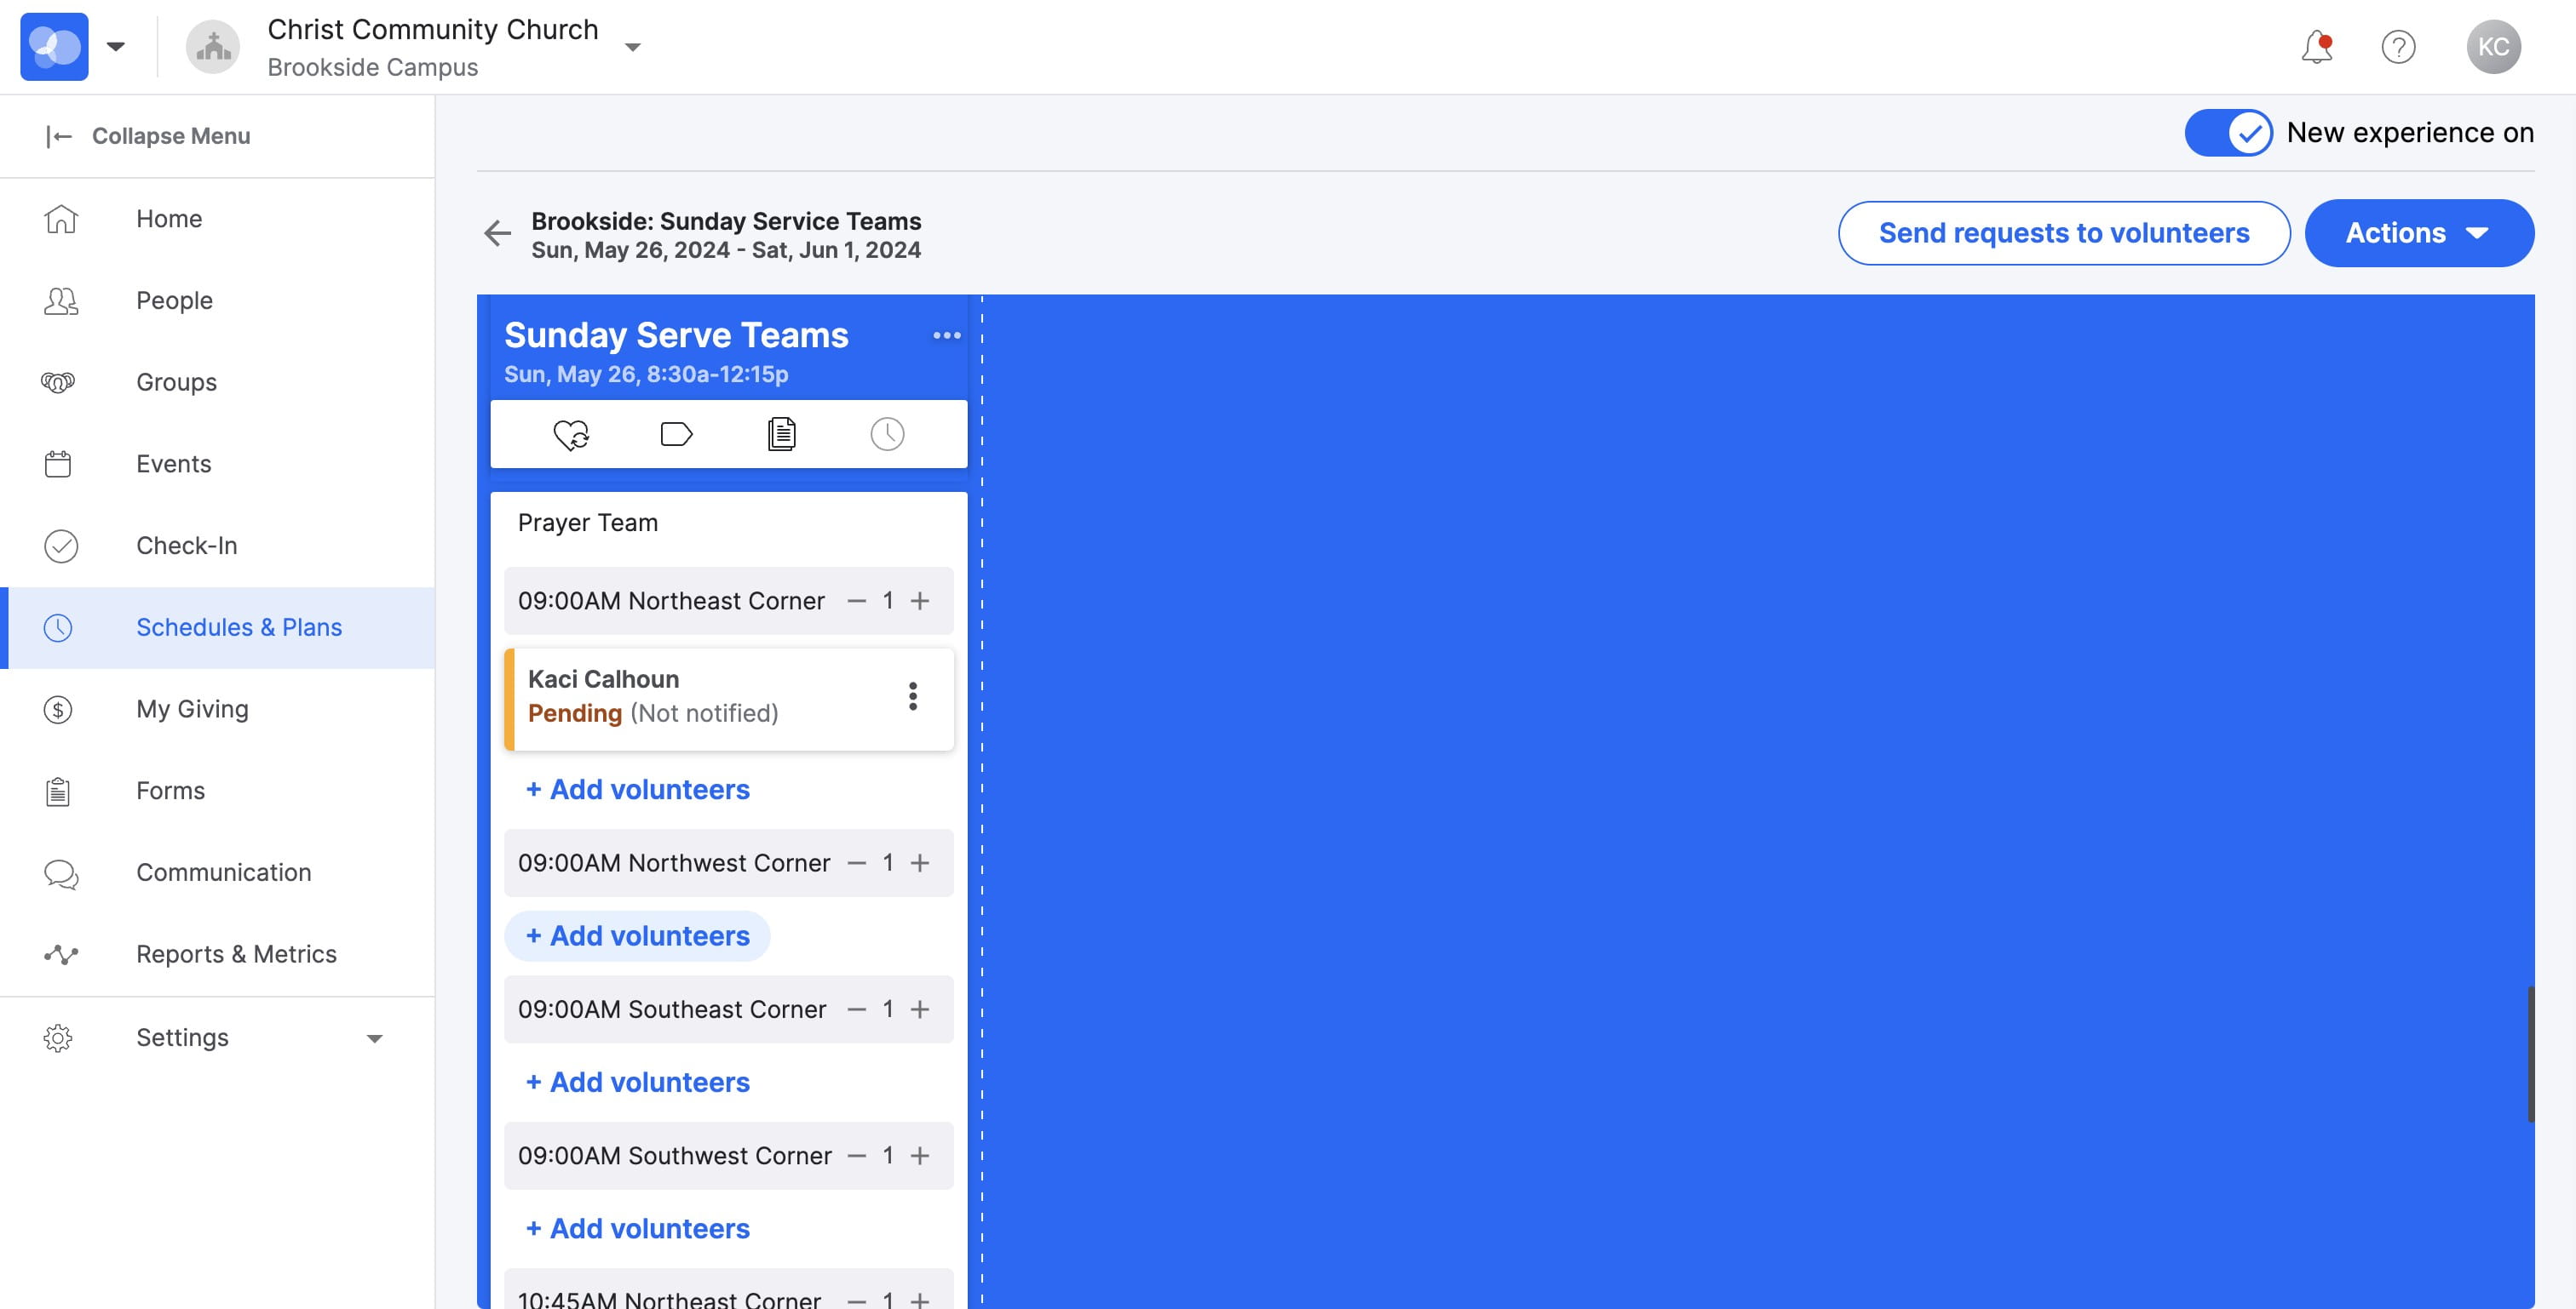Open the document notes tab icon
The image size is (2576, 1309).
781,435
